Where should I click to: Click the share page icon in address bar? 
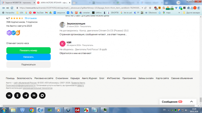click(x=145, y=8)
